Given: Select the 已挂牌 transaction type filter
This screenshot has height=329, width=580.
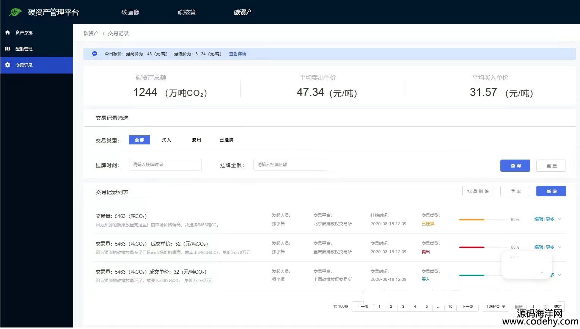Looking at the screenshot, I should click(226, 140).
